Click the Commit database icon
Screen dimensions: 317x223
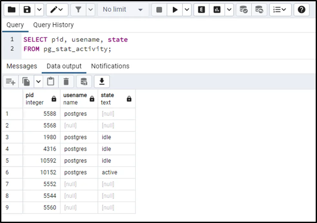pyautogui.click(x=243, y=10)
